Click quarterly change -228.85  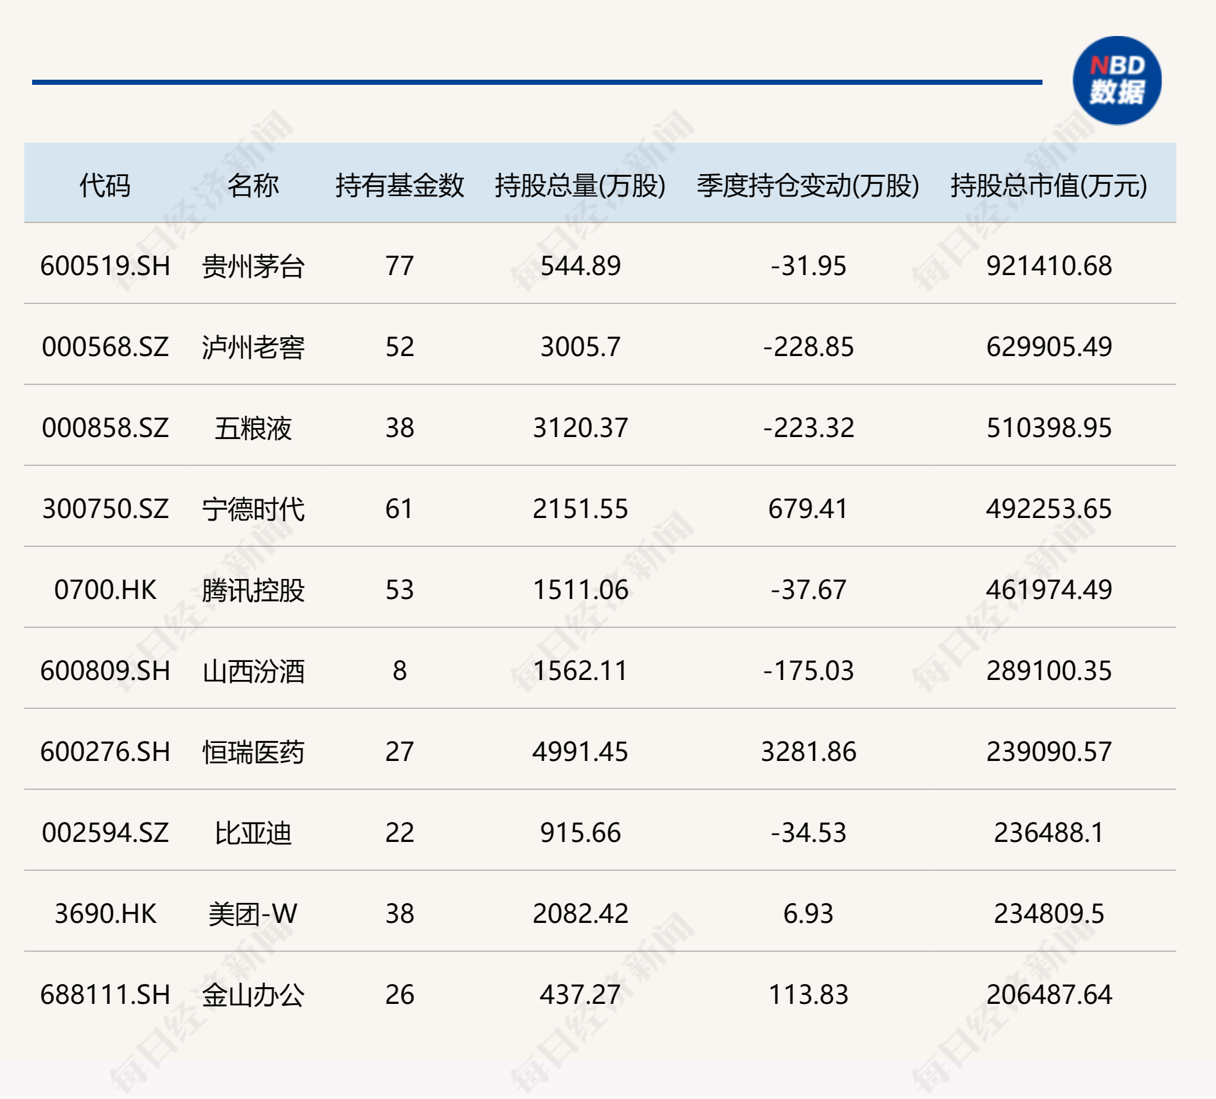click(x=808, y=347)
